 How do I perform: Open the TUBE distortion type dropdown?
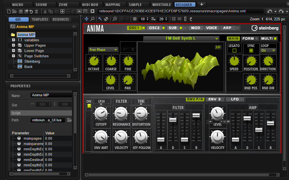point(141,101)
